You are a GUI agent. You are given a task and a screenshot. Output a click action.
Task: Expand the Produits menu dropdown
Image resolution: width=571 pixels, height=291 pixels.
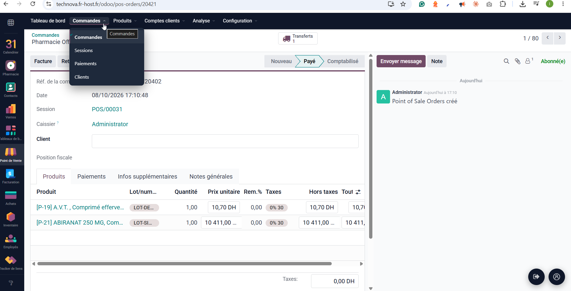click(x=125, y=21)
